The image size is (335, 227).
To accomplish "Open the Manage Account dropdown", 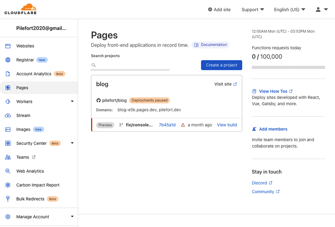I will (72, 216).
